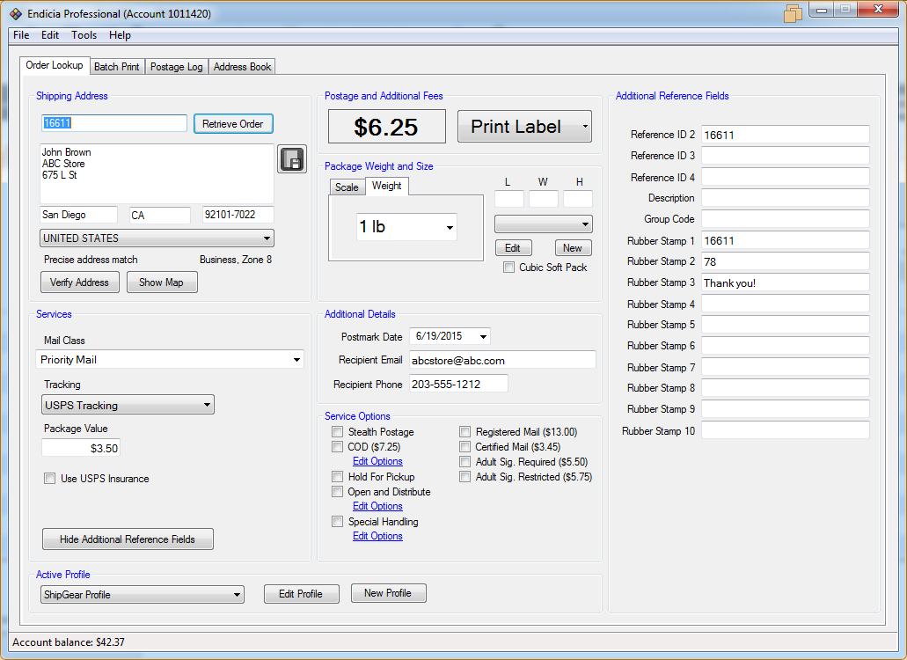907x660 pixels.
Task: Click the state field CA
Action: [159, 216]
